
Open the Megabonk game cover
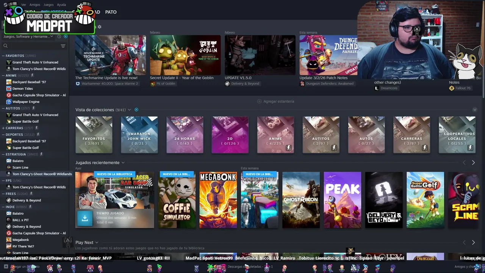218,200
